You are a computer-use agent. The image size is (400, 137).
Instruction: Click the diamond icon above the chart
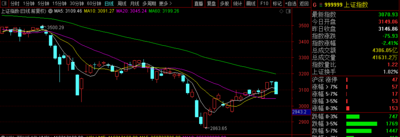(x=281, y=11)
